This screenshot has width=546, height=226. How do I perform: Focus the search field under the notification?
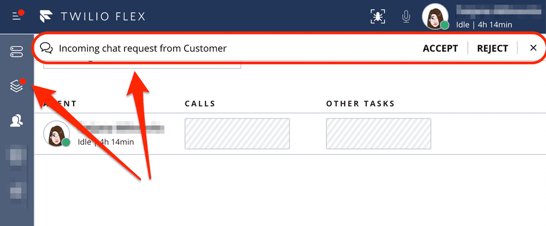click(142, 65)
